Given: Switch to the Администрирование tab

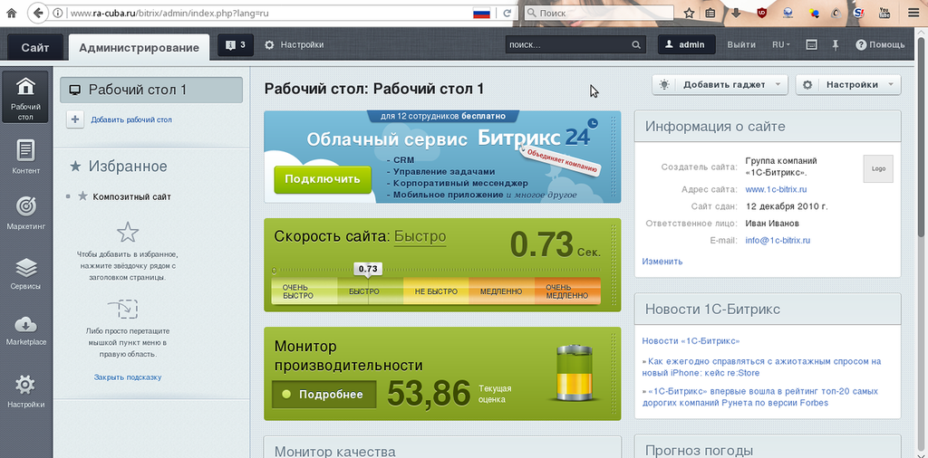Looking at the screenshot, I should point(139,47).
